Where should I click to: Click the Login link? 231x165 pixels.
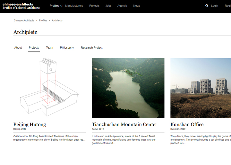tap(214, 6)
